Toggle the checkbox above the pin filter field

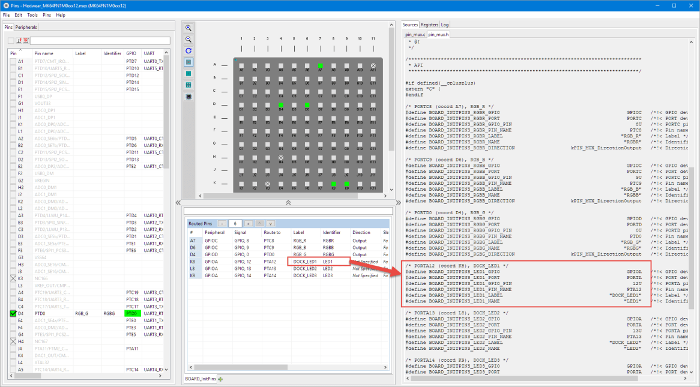click(x=10, y=40)
